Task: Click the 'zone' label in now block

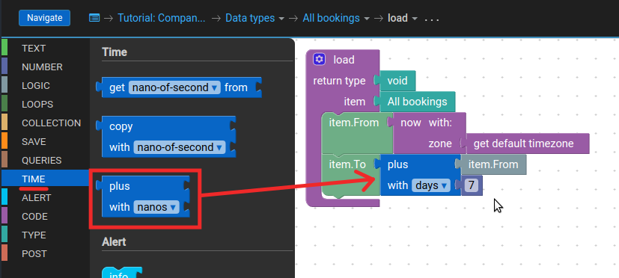Action: (440, 143)
